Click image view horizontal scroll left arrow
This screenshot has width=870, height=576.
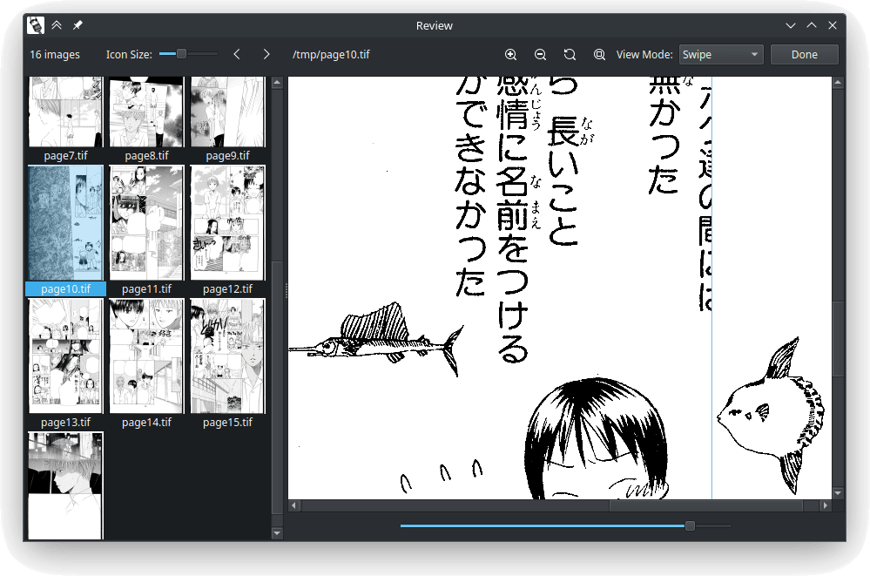pos(294,505)
